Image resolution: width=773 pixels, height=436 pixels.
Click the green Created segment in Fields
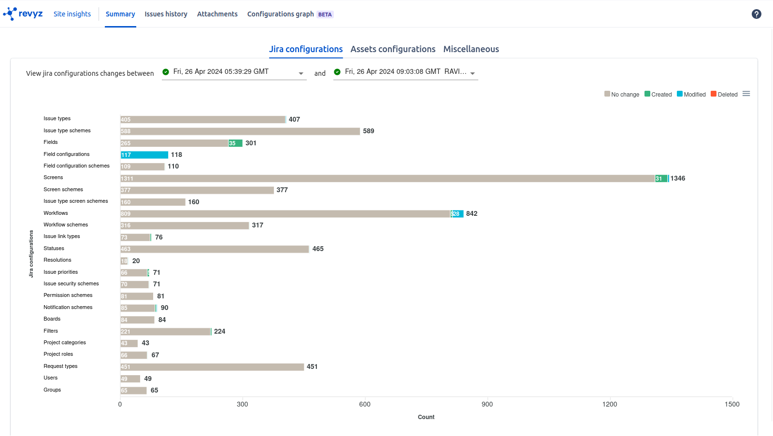(235, 143)
